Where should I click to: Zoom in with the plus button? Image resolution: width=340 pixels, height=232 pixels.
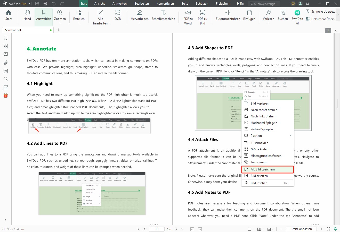click(x=321, y=229)
